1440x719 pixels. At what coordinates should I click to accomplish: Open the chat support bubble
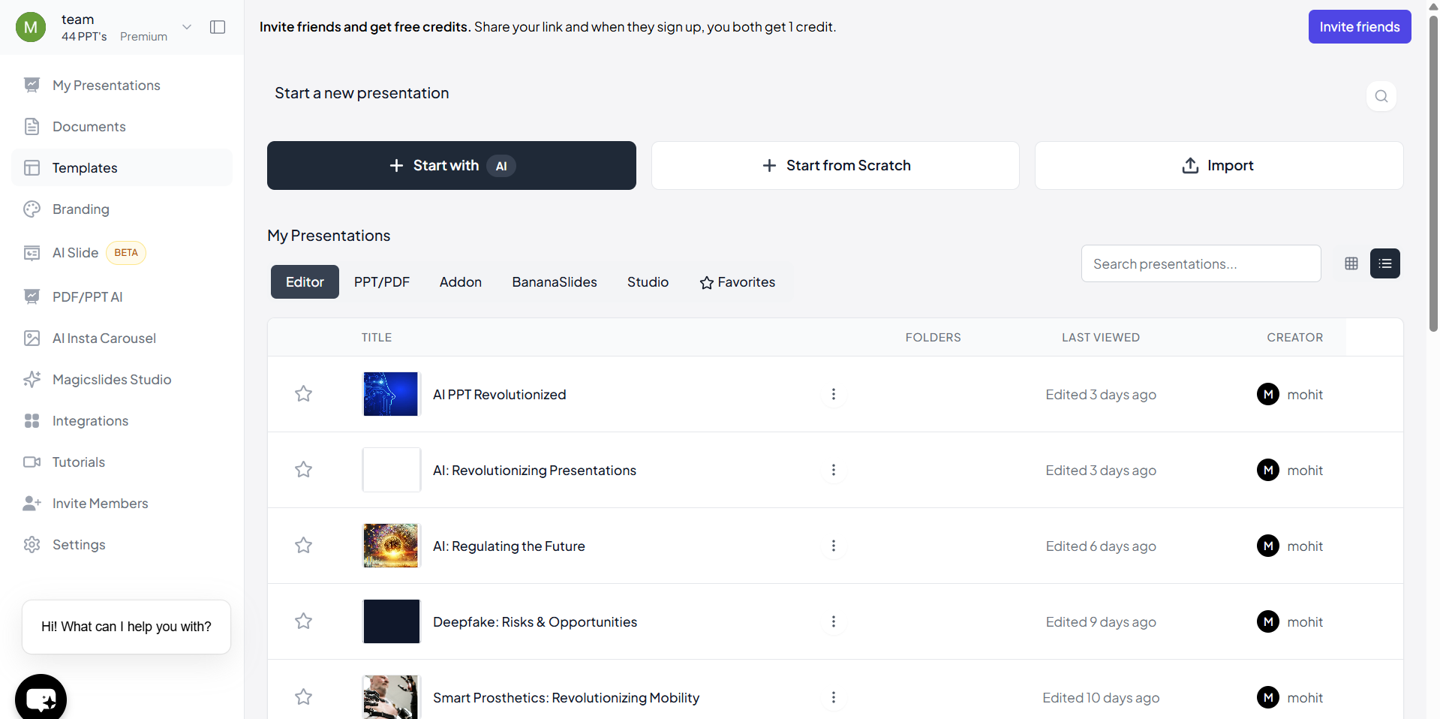tap(41, 699)
